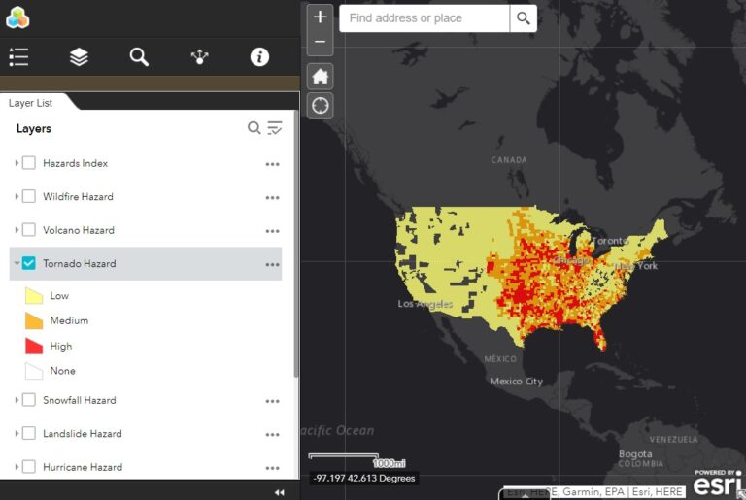The width and height of the screenshot is (746, 500).
Task: Zoom in on the map
Action: click(320, 17)
